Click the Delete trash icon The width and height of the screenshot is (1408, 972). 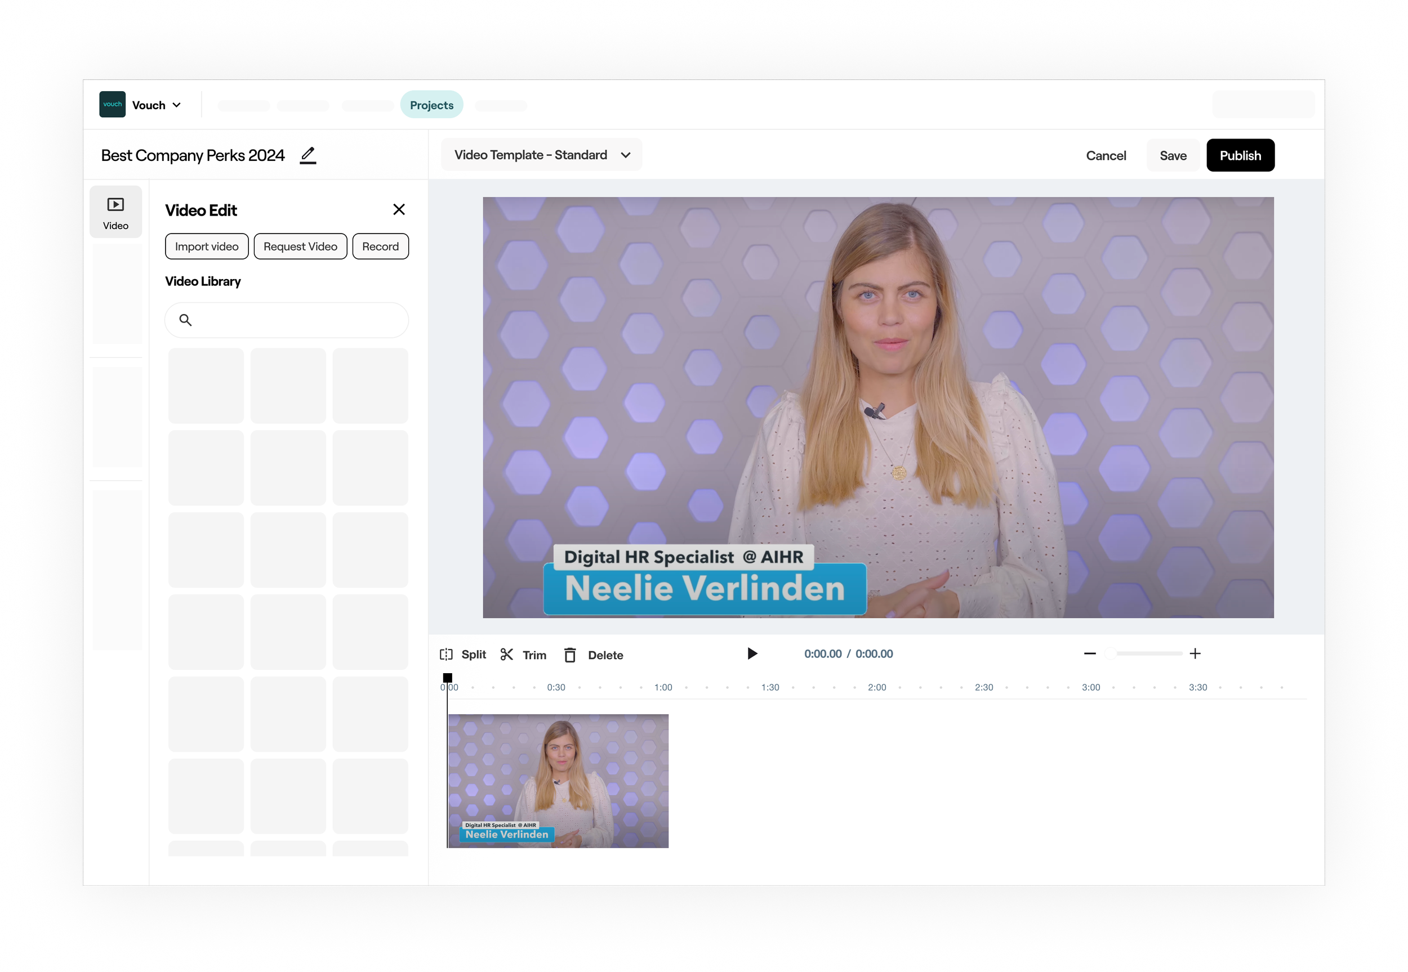[x=569, y=655]
